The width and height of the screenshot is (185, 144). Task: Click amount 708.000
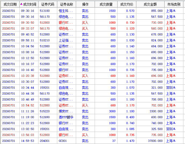pyautogui.click(x=157, y=99)
